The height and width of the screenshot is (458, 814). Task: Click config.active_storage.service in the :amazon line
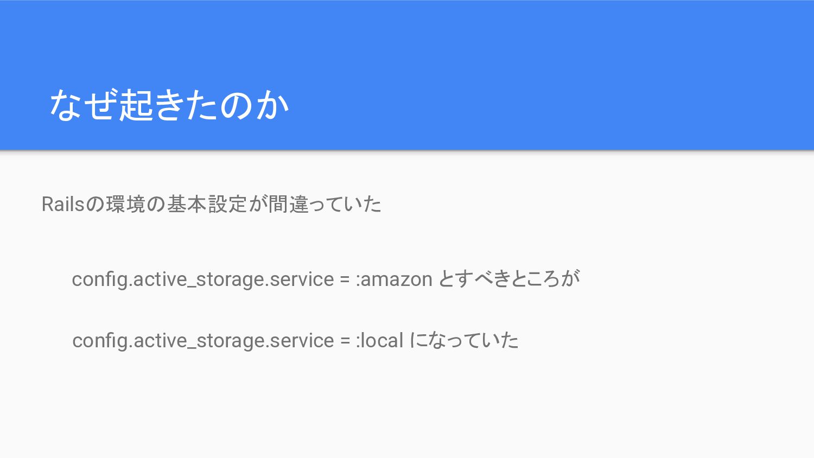pyautogui.click(x=202, y=279)
